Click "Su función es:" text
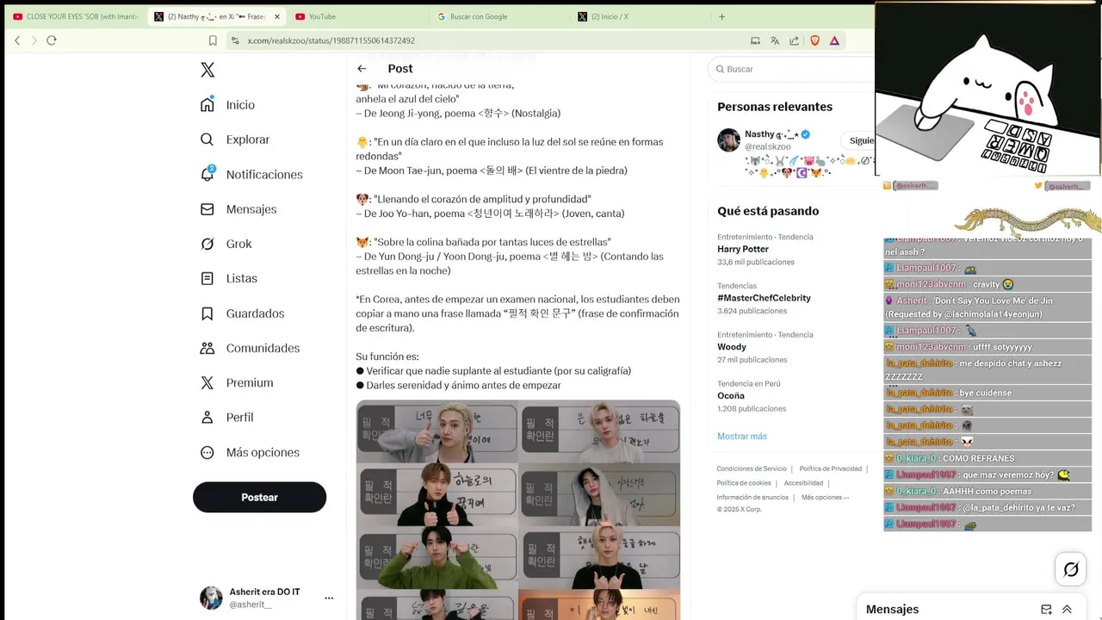Screen dimensions: 1102x620 coord(387,356)
